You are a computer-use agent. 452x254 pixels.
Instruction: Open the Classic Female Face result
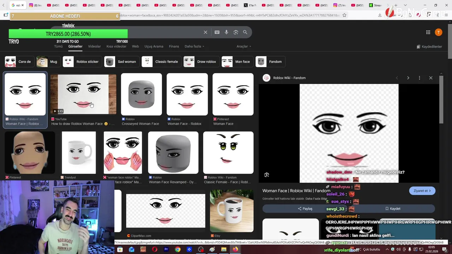(x=228, y=153)
